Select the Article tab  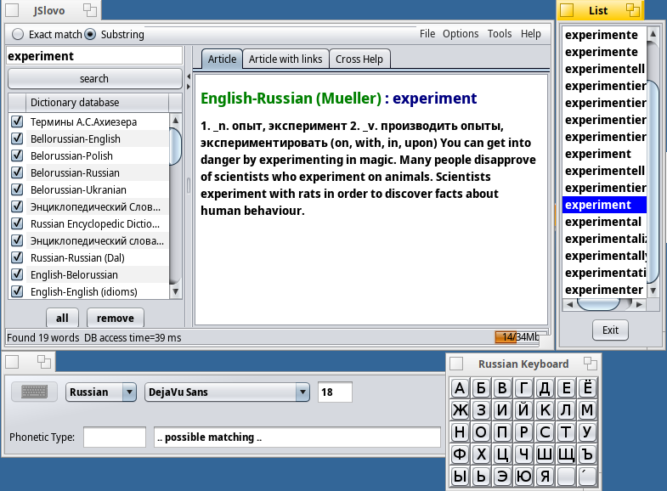[x=222, y=59]
